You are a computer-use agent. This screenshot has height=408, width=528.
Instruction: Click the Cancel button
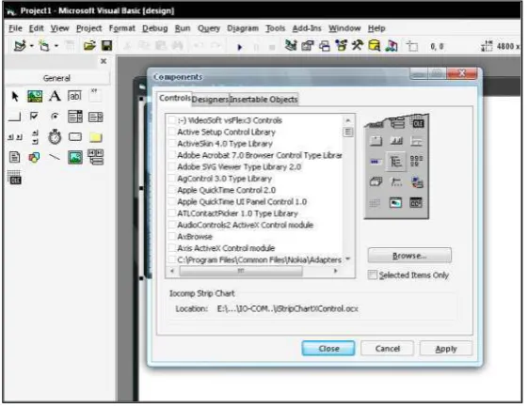coord(387,349)
